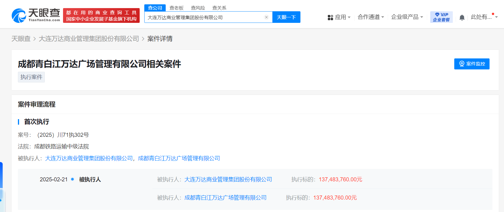Clear the search field with the X icon
Viewport: 504px width, 212px height.
pos(266,17)
